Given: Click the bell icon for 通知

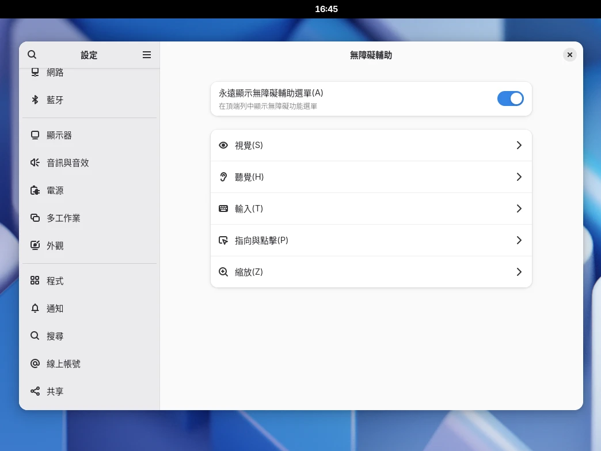Looking at the screenshot, I should [x=35, y=309].
